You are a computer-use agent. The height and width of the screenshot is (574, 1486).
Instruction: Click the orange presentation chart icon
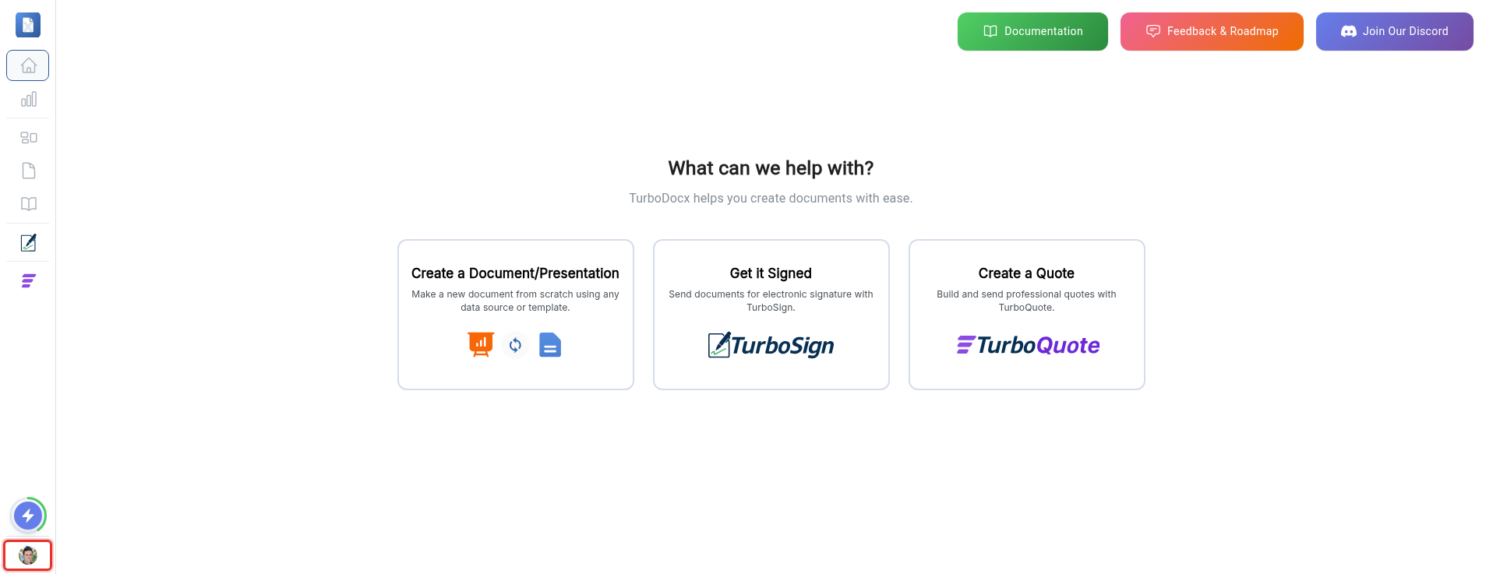(481, 344)
